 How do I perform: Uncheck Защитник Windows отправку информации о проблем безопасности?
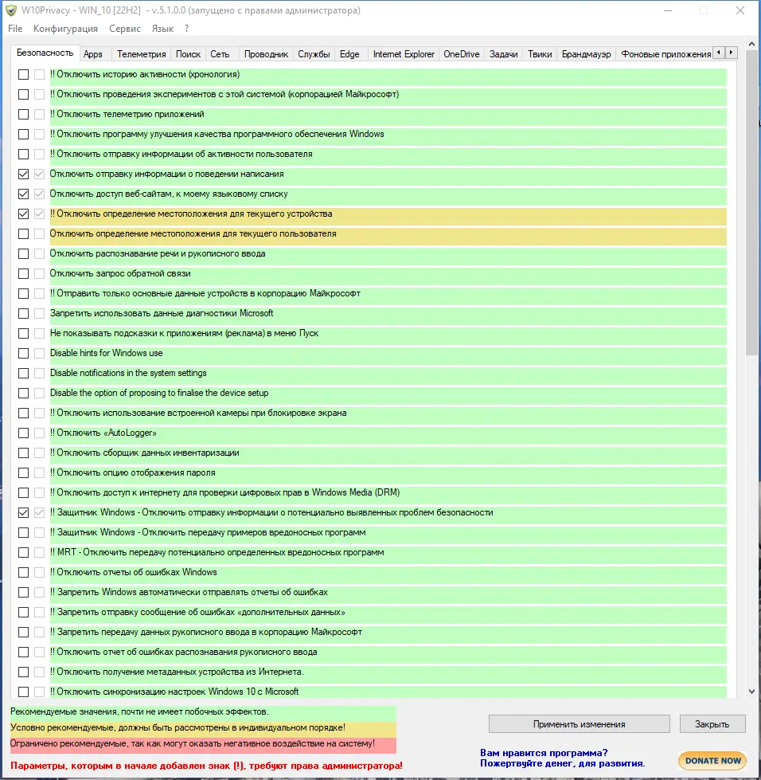pyautogui.click(x=23, y=512)
